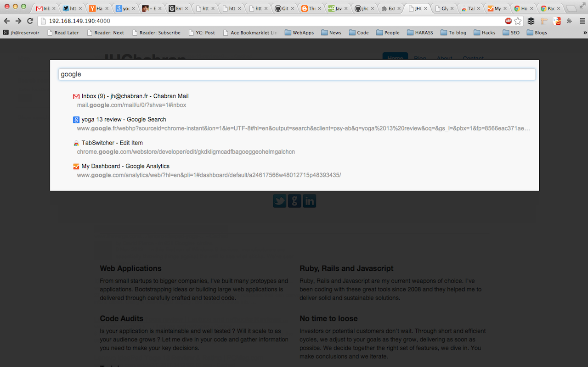The height and width of the screenshot is (367, 588).
Task: Close the active JHC tab
Action: point(426,9)
